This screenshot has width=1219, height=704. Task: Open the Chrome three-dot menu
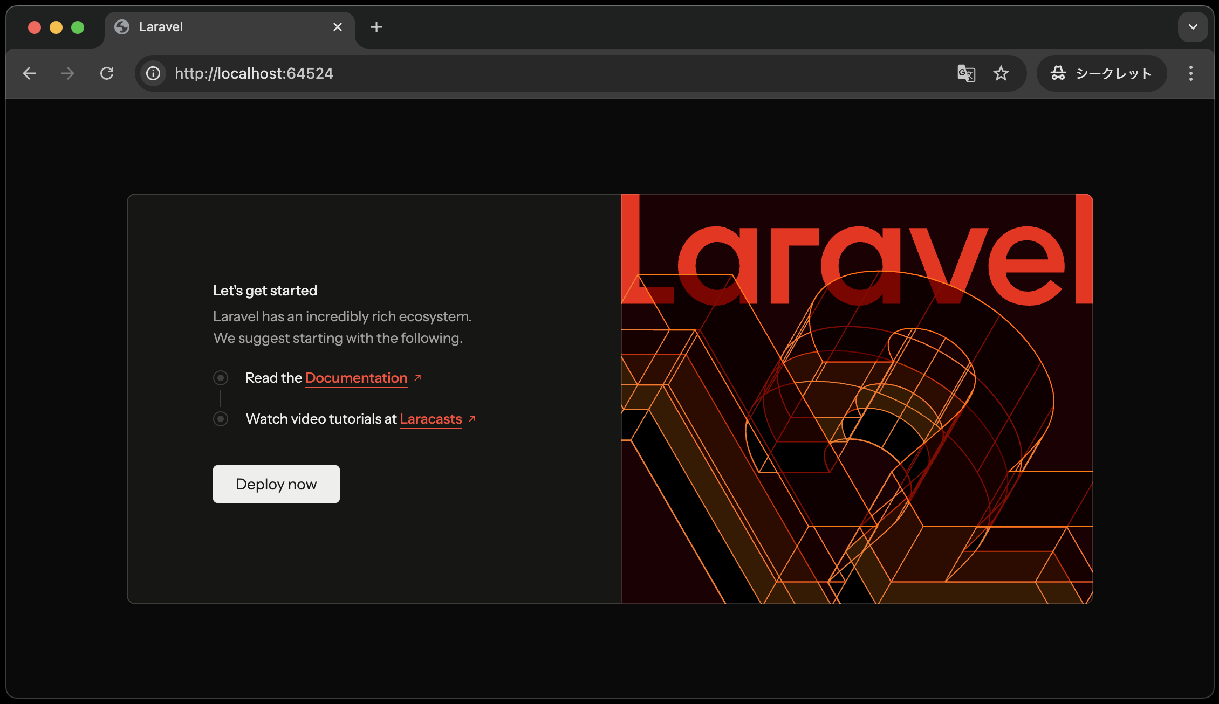tap(1191, 73)
